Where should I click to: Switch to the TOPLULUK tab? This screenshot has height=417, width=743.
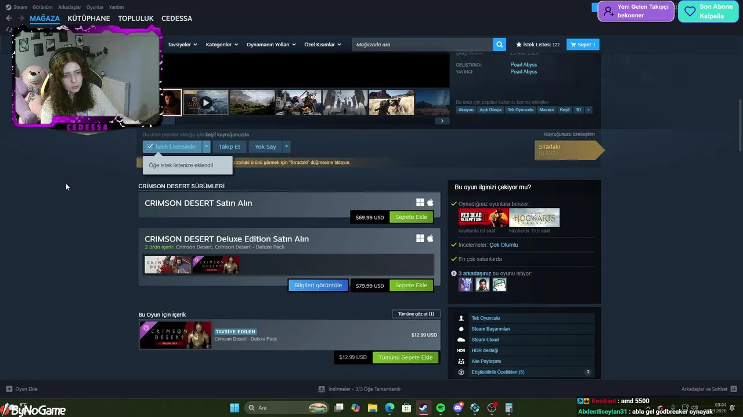click(136, 19)
